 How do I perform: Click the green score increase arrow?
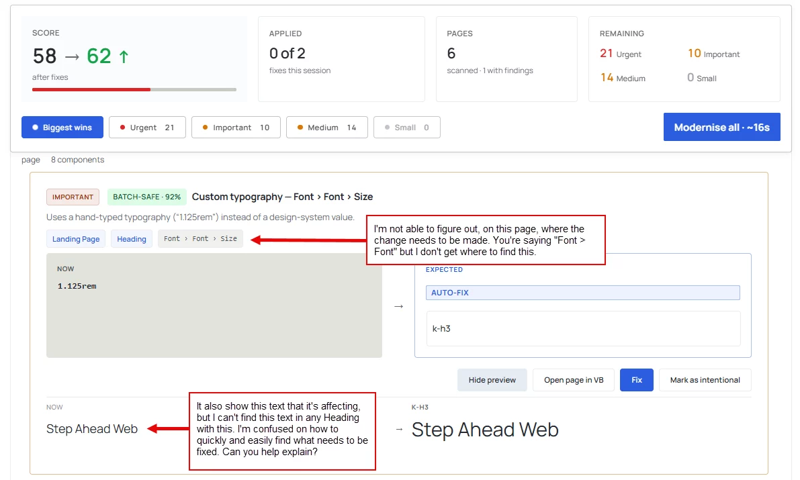(124, 56)
